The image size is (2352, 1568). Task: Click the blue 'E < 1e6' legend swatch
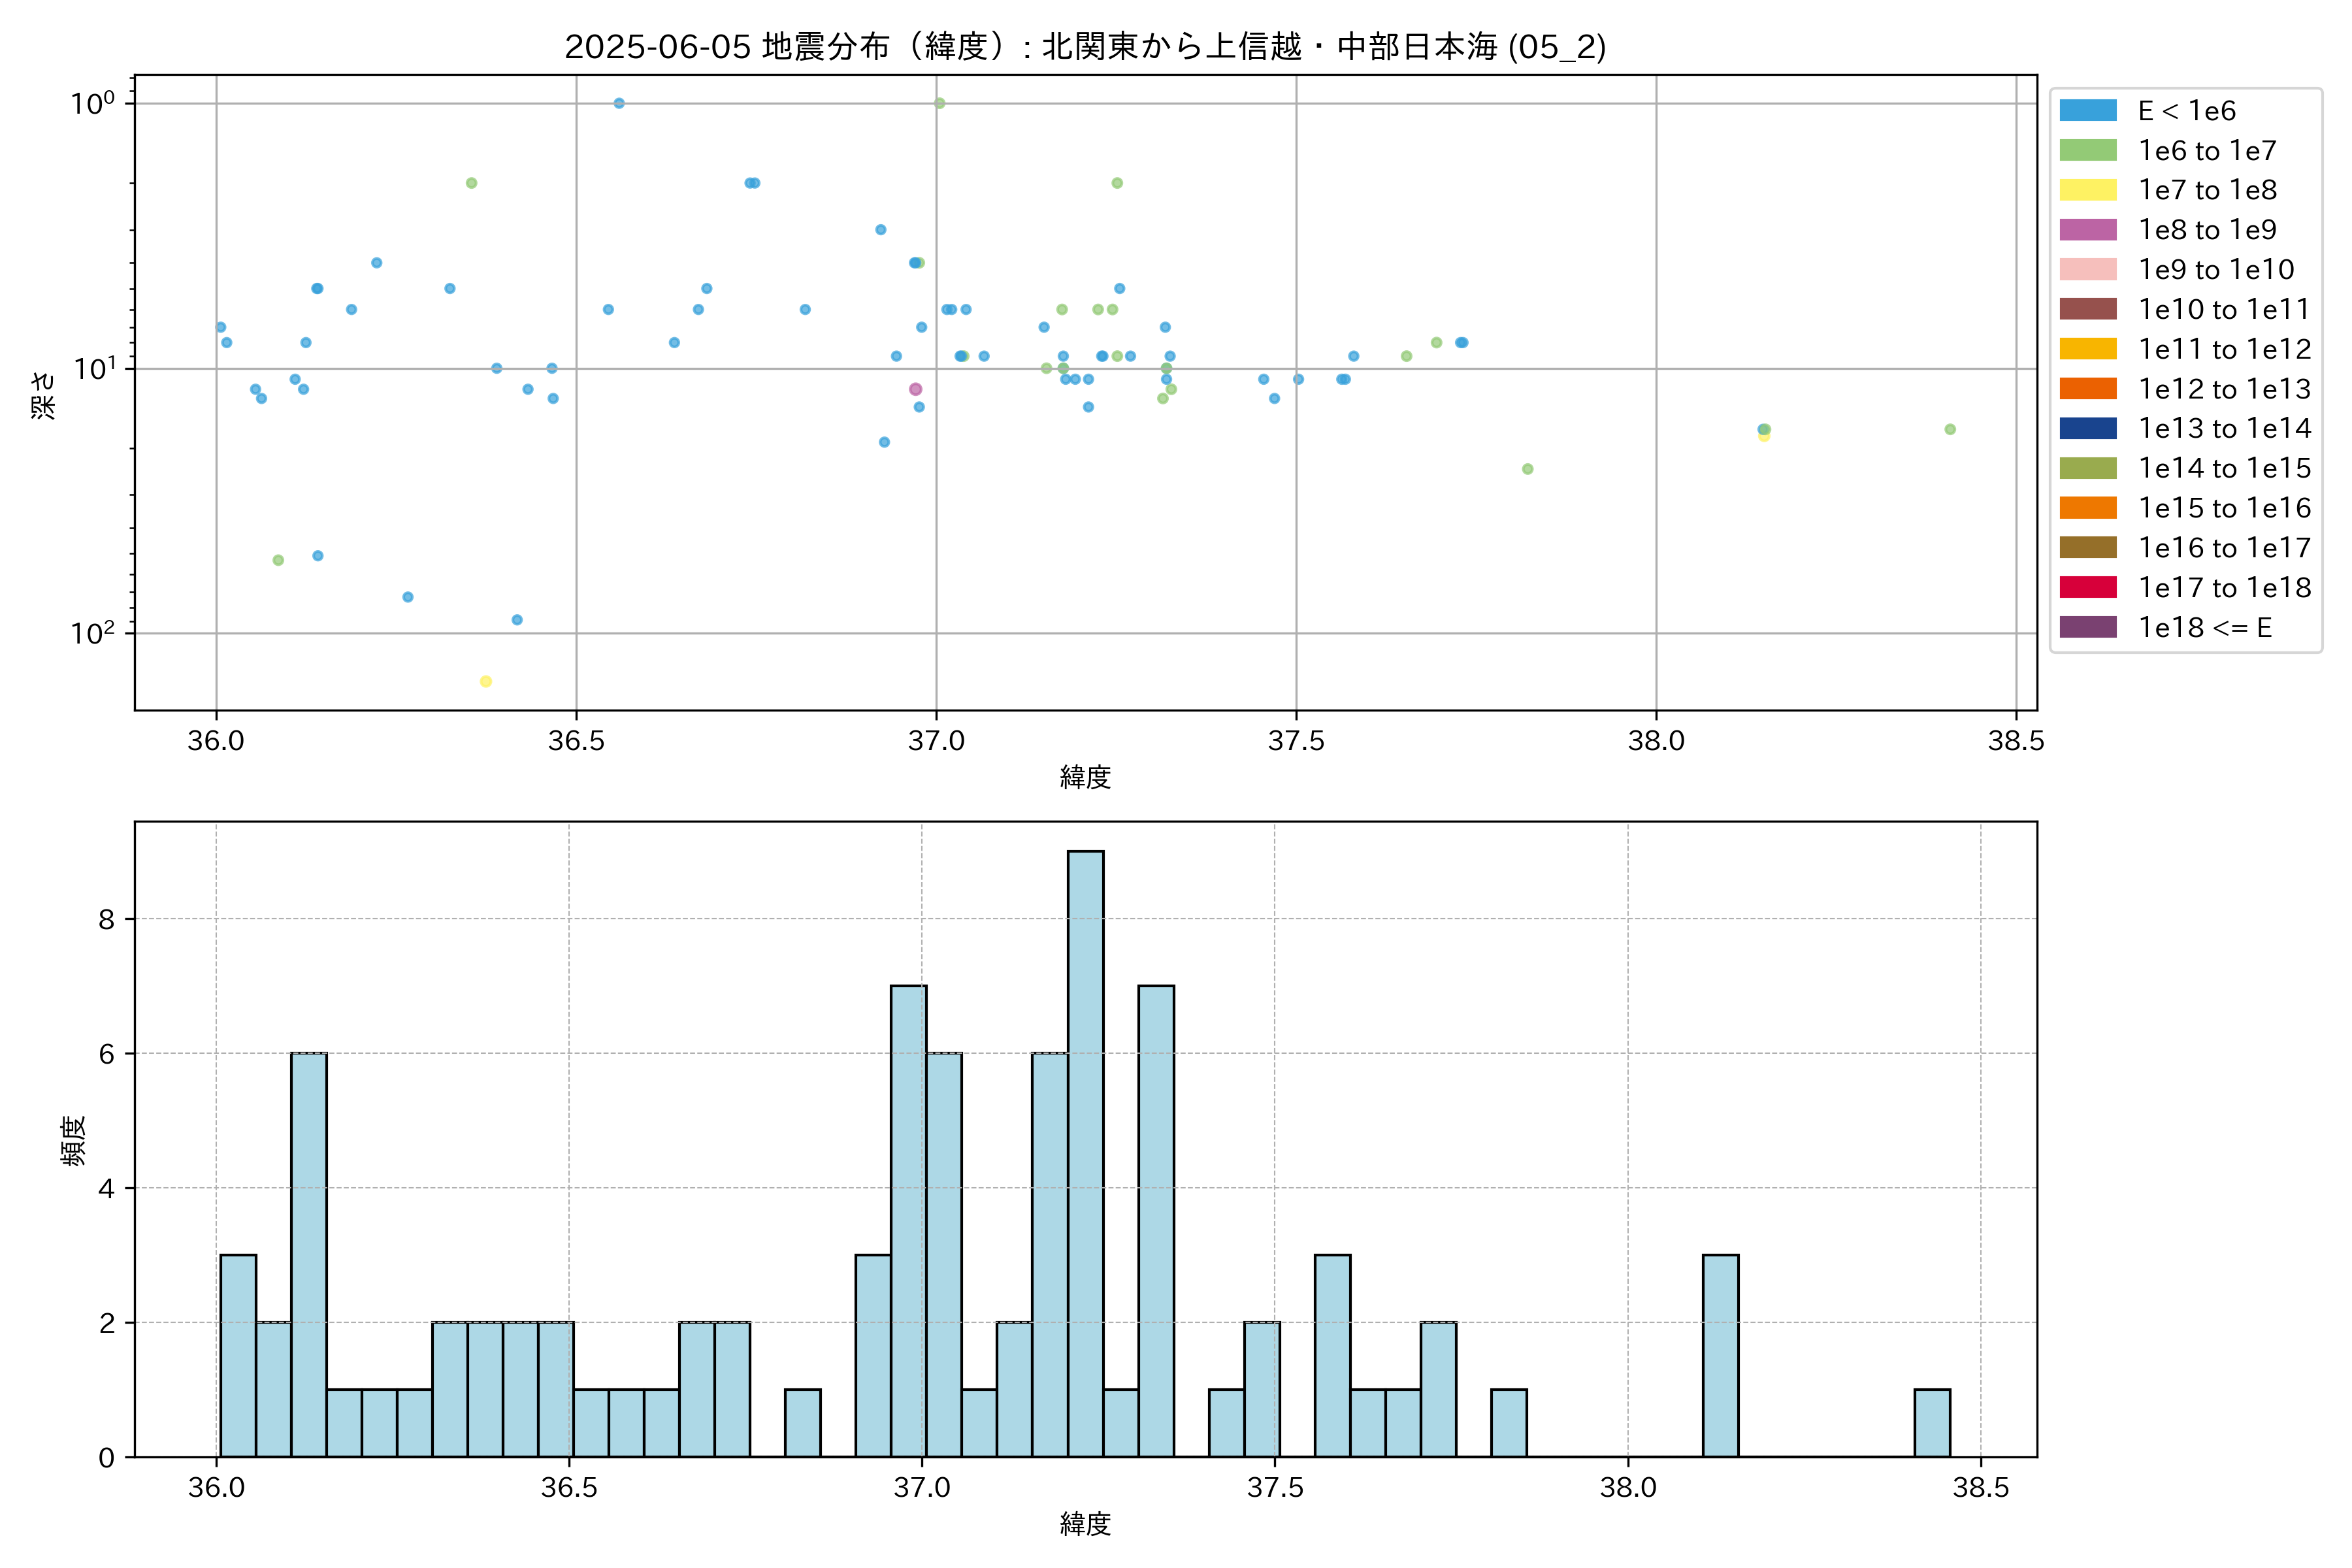click(2088, 111)
